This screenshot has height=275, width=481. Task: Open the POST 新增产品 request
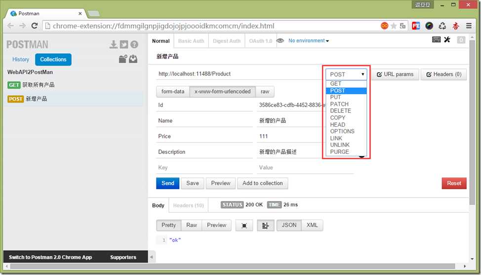pos(74,99)
